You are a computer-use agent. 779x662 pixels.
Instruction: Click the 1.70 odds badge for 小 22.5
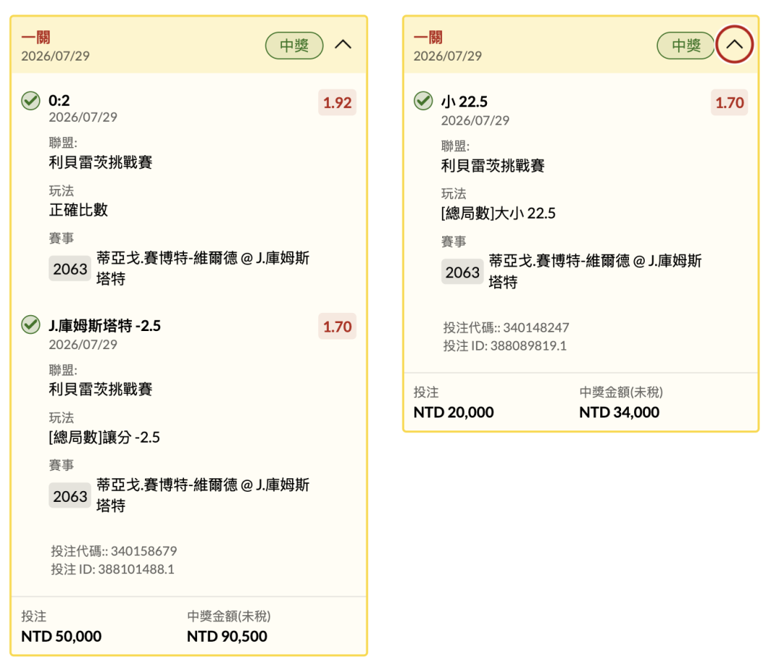click(x=729, y=103)
